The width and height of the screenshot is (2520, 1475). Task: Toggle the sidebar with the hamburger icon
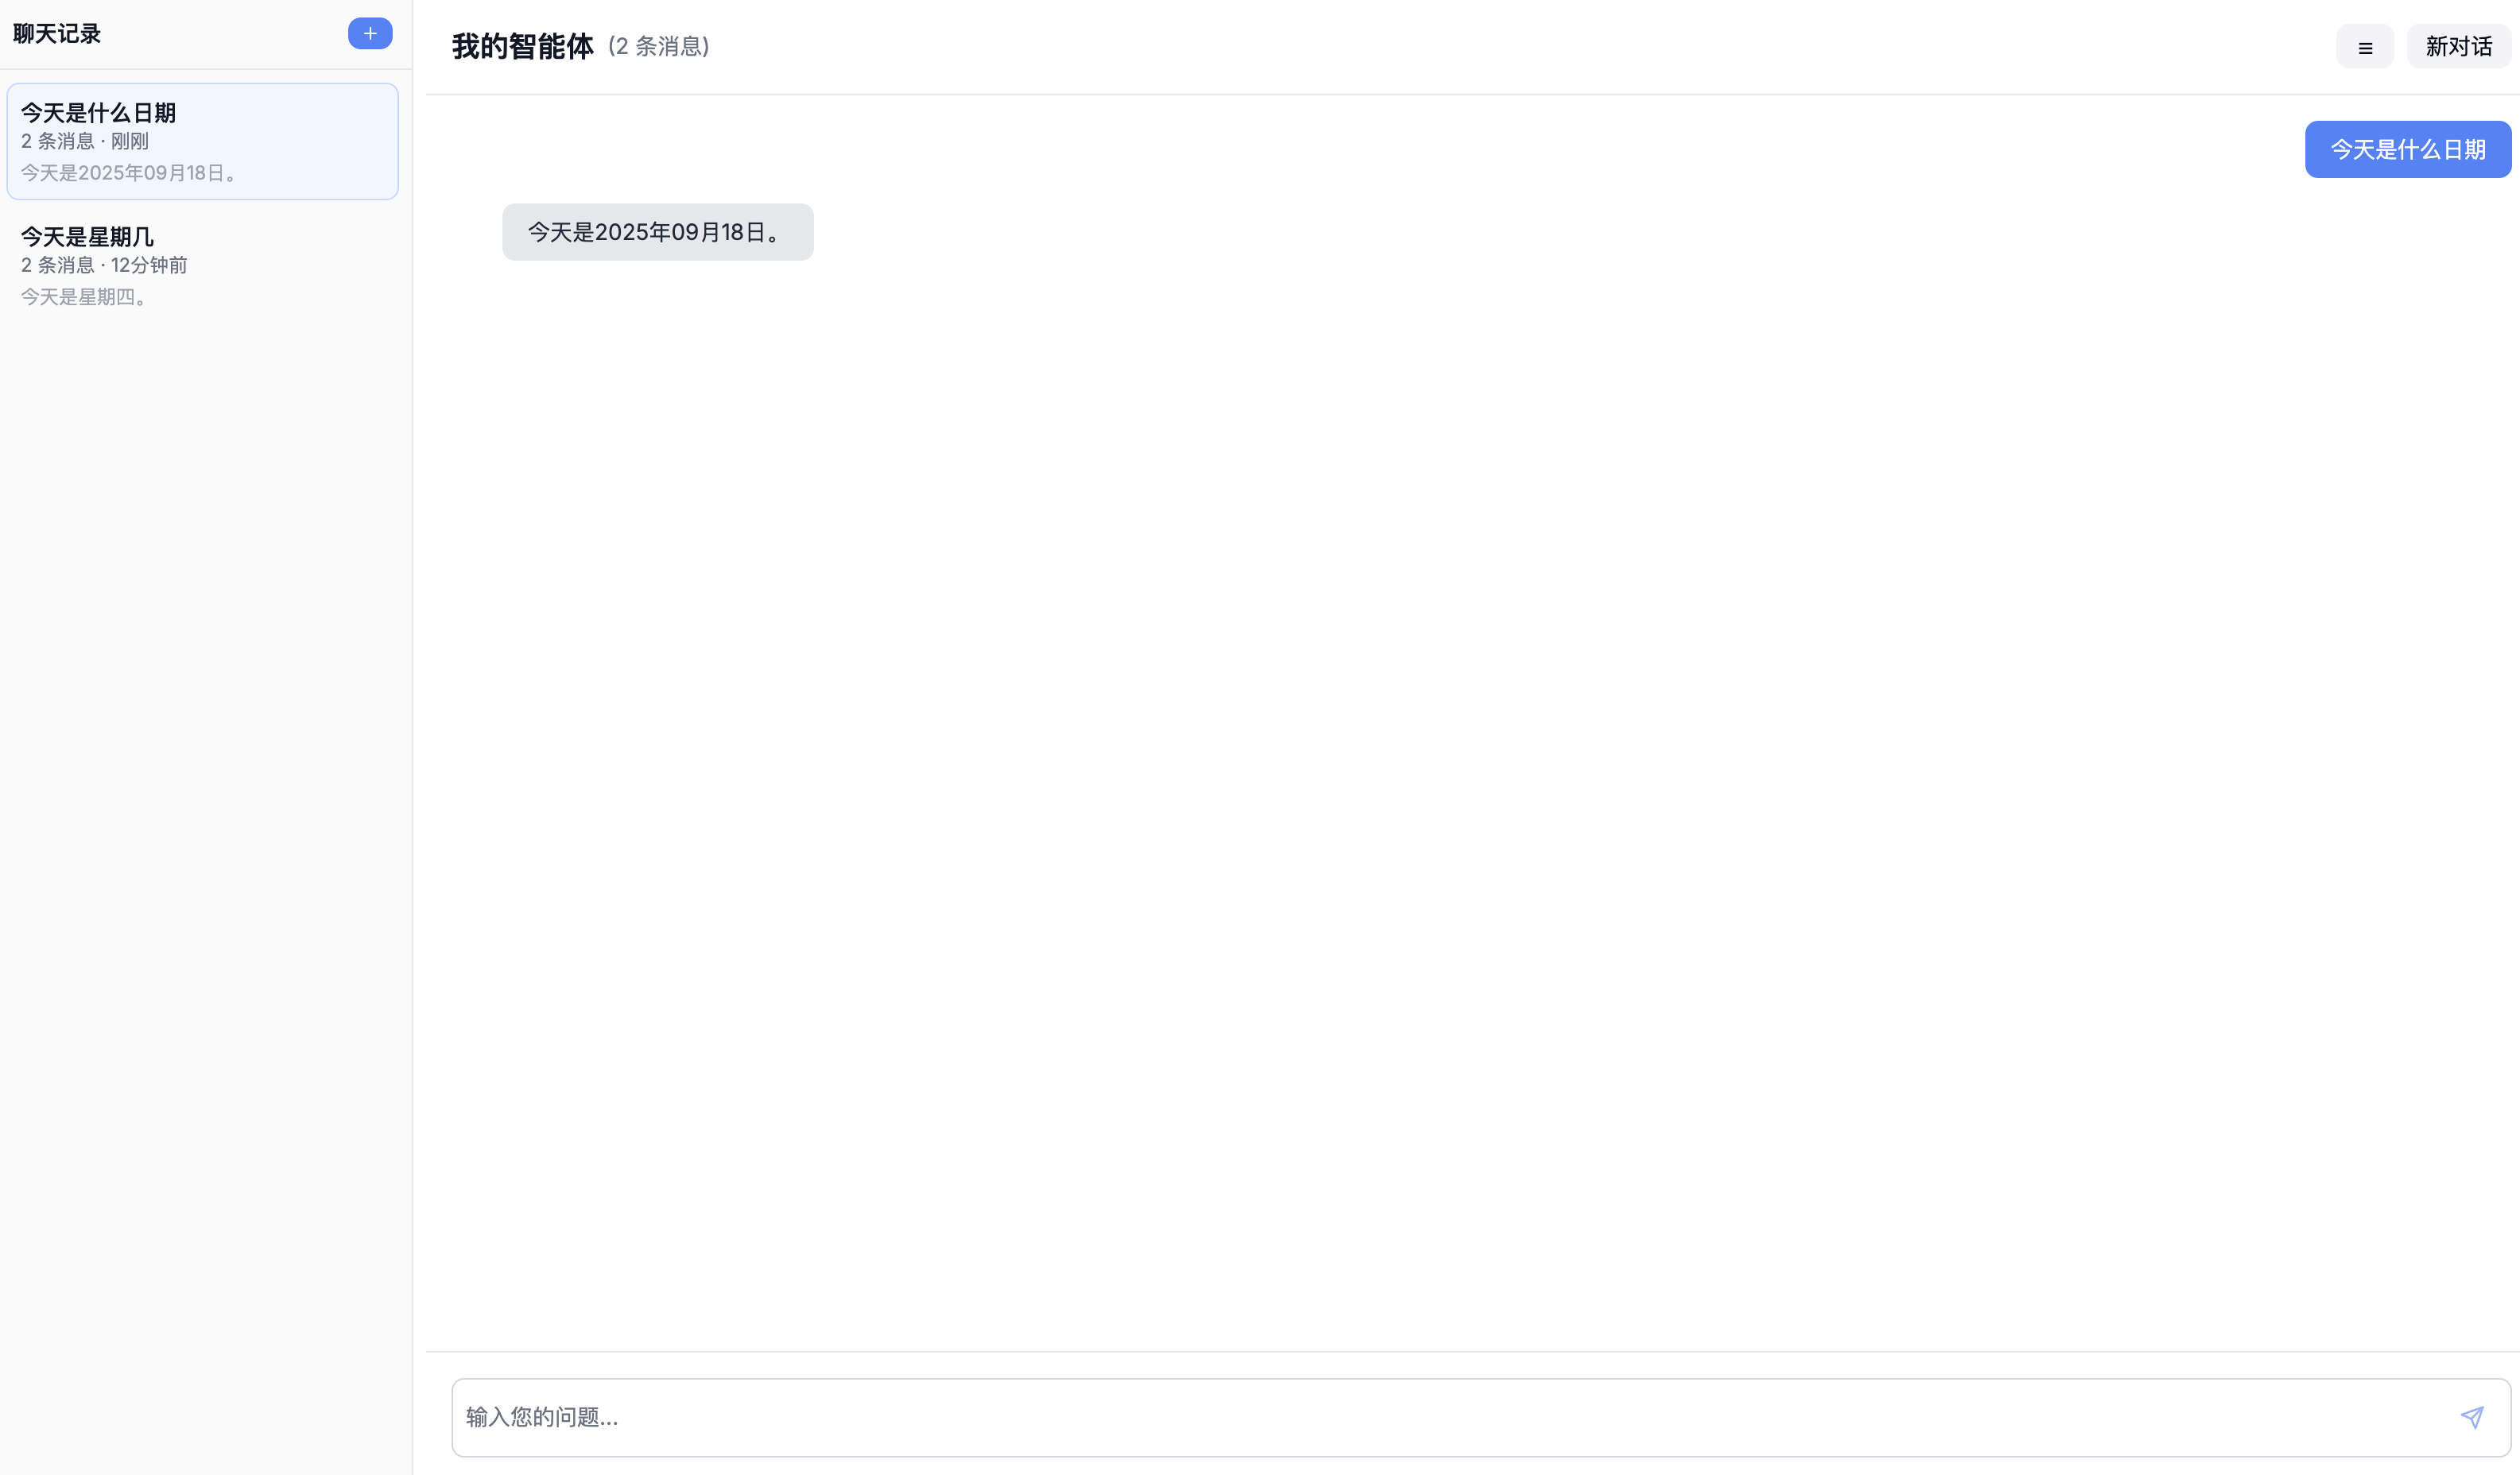pyautogui.click(x=2364, y=47)
